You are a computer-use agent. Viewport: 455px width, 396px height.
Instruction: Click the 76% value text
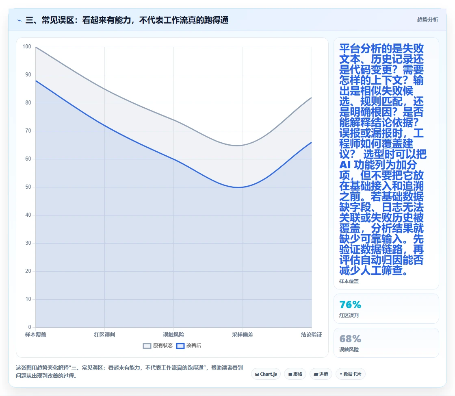click(x=350, y=305)
